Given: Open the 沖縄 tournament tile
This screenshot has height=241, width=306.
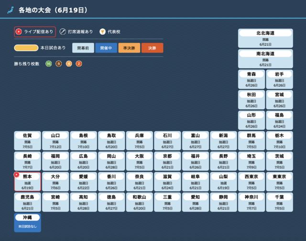Looking at the screenshot, I should pos(28,222).
